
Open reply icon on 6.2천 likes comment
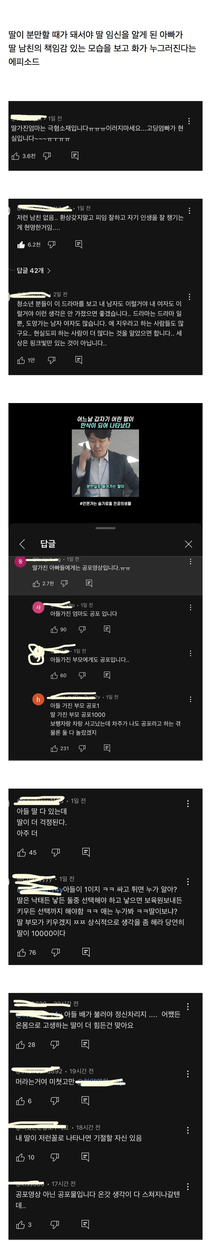[78, 244]
